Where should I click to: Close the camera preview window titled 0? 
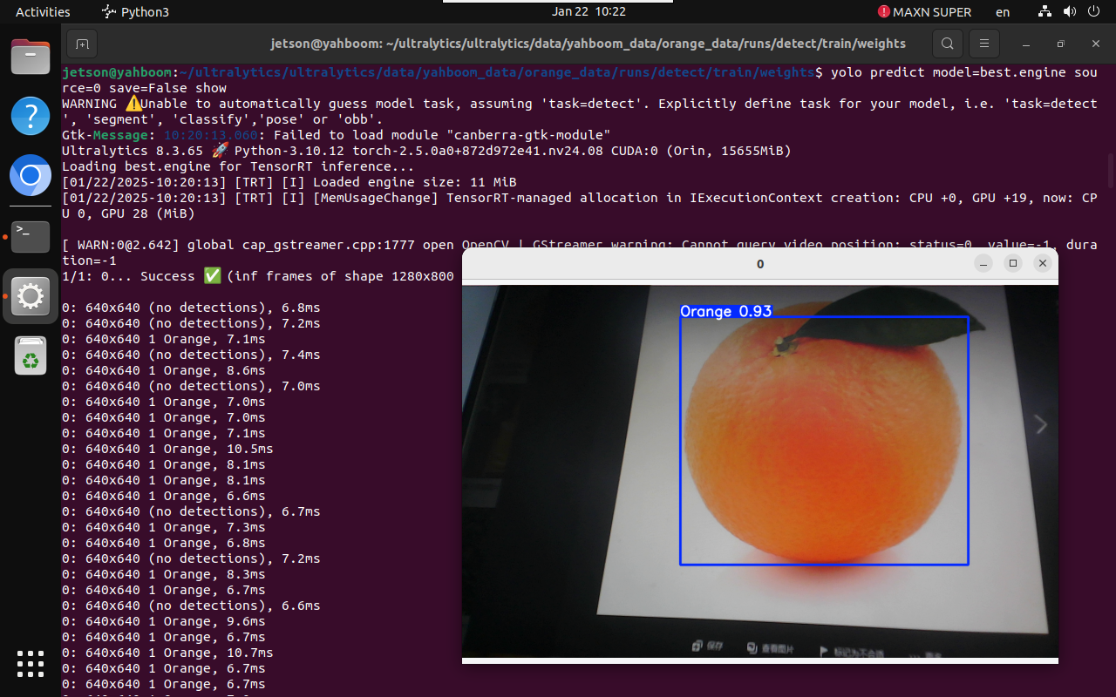(1042, 263)
